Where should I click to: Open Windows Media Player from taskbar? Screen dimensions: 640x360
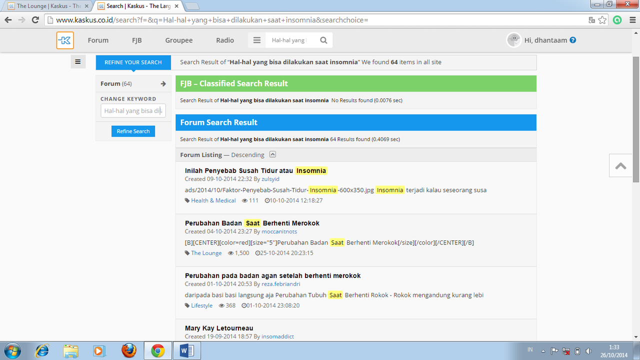[99, 351]
